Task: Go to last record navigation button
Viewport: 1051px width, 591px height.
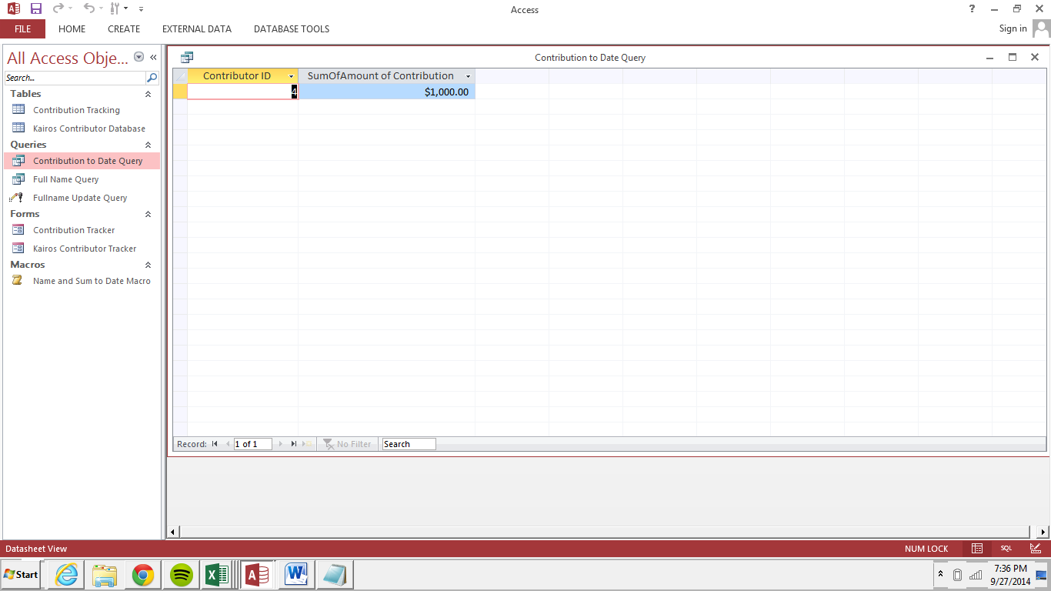Action: click(294, 444)
